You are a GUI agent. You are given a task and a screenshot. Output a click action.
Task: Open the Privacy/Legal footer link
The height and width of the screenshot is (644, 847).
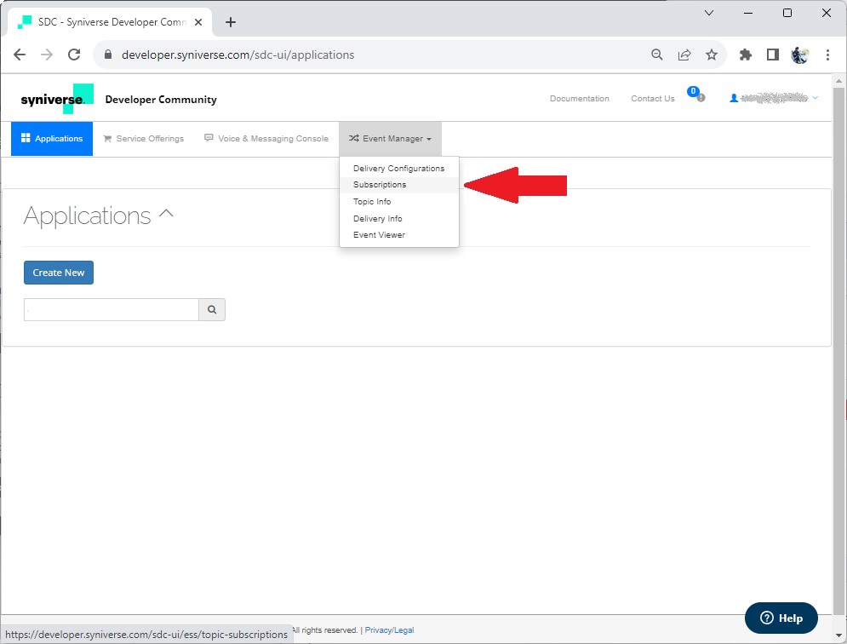pos(389,630)
